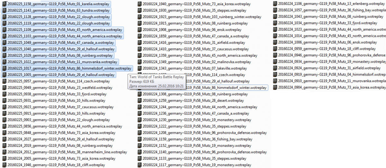Click the icon of 20160225_0957 czech replay
This screenshot has height=168, width=386.
4,81
